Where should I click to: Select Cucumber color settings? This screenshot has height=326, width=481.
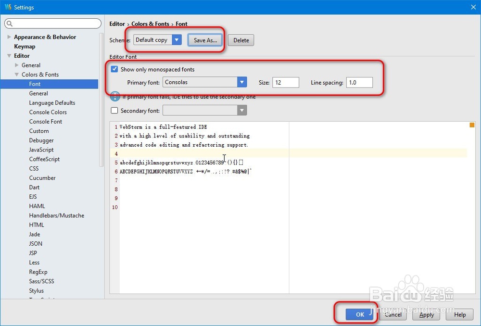pyautogui.click(x=42, y=178)
